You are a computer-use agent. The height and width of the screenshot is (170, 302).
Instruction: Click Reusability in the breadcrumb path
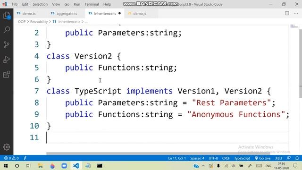(x=39, y=22)
